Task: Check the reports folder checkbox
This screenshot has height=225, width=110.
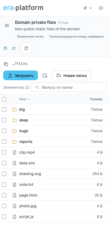Action: coord(4,142)
